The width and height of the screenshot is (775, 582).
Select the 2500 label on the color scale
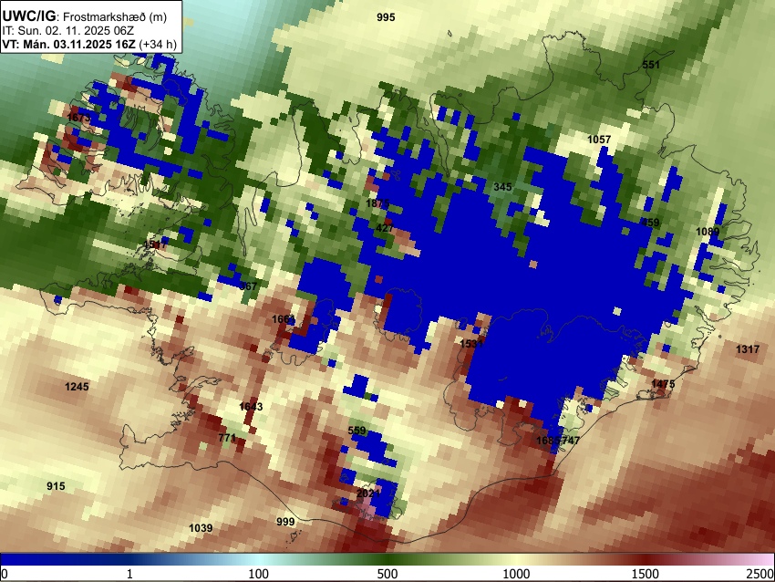[x=760, y=574]
